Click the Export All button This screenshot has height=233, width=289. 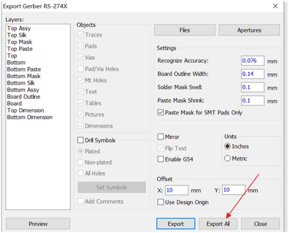(x=218, y=224)
